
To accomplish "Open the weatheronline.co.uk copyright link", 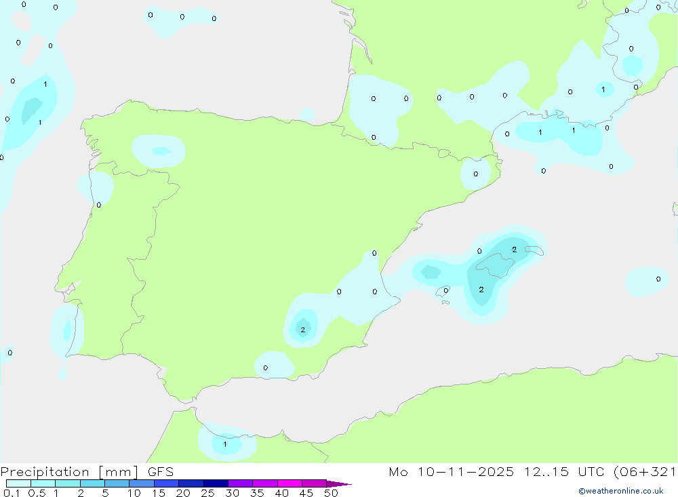I will pyautogui.click(x=621, y=491).
